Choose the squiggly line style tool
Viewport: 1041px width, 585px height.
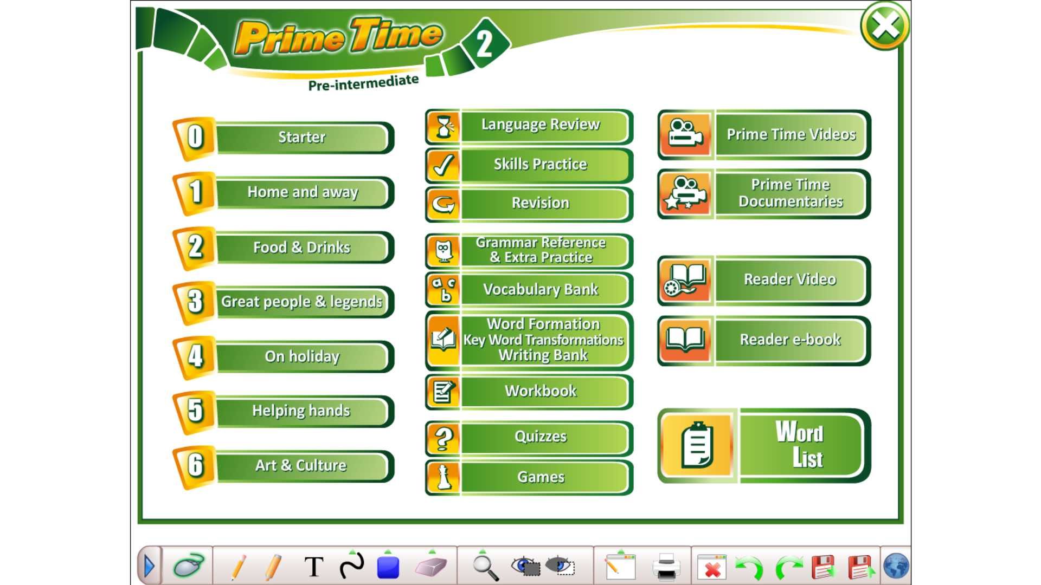(x=351, y=565)
